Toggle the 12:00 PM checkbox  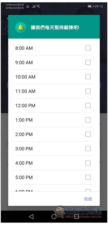pos(88,105)
